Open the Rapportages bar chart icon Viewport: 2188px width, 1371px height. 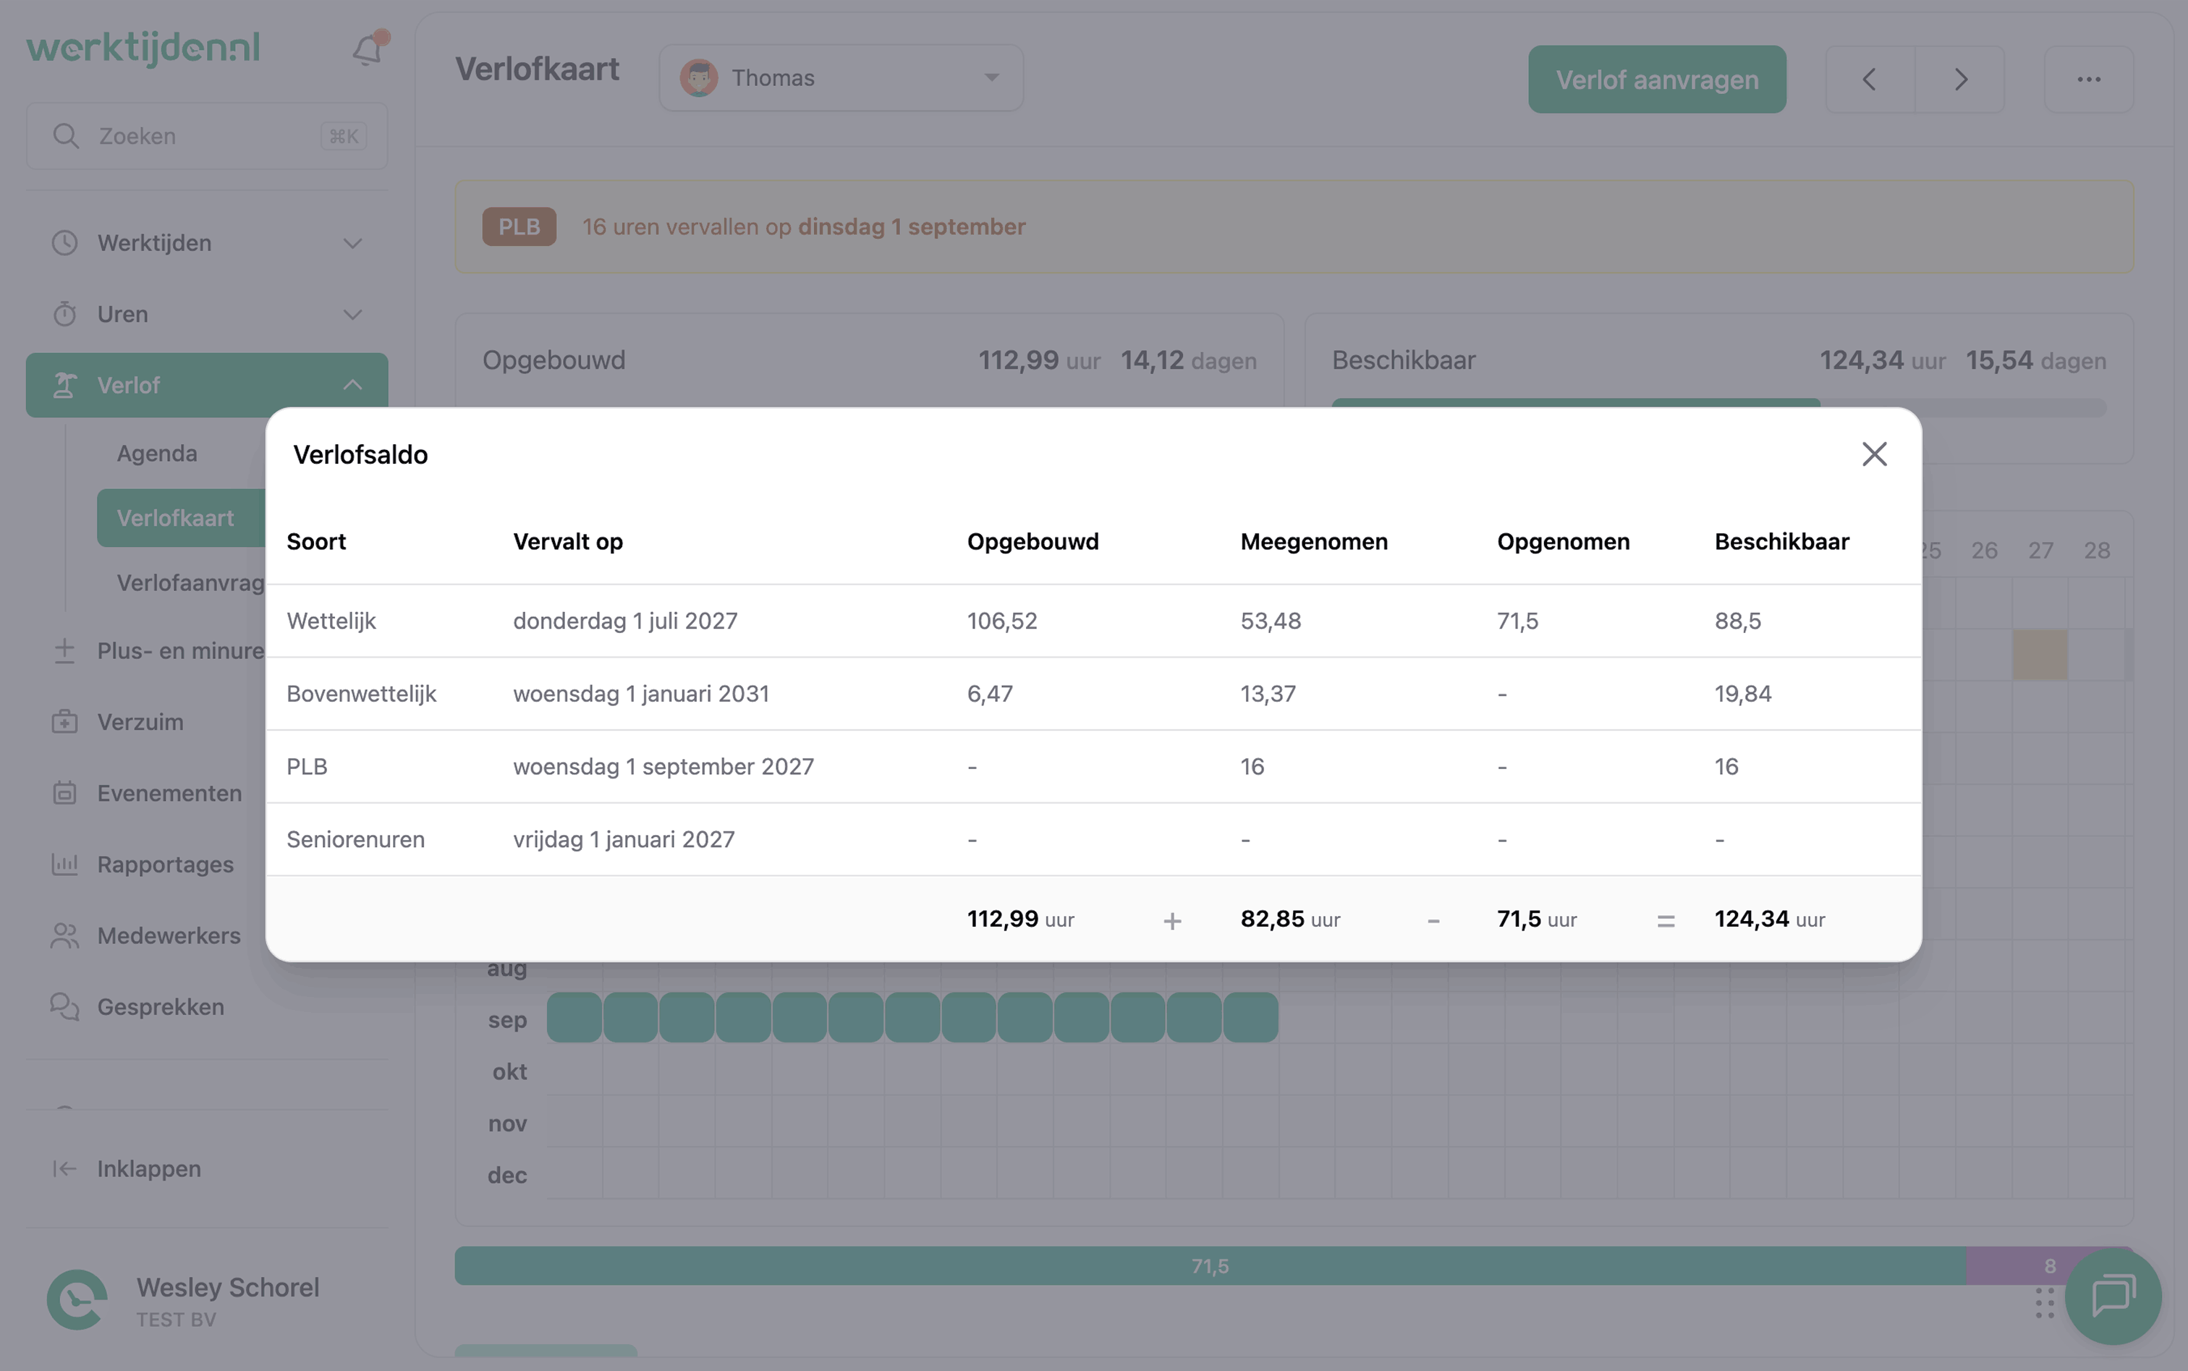pyautogui.click(x=64, y=864)
